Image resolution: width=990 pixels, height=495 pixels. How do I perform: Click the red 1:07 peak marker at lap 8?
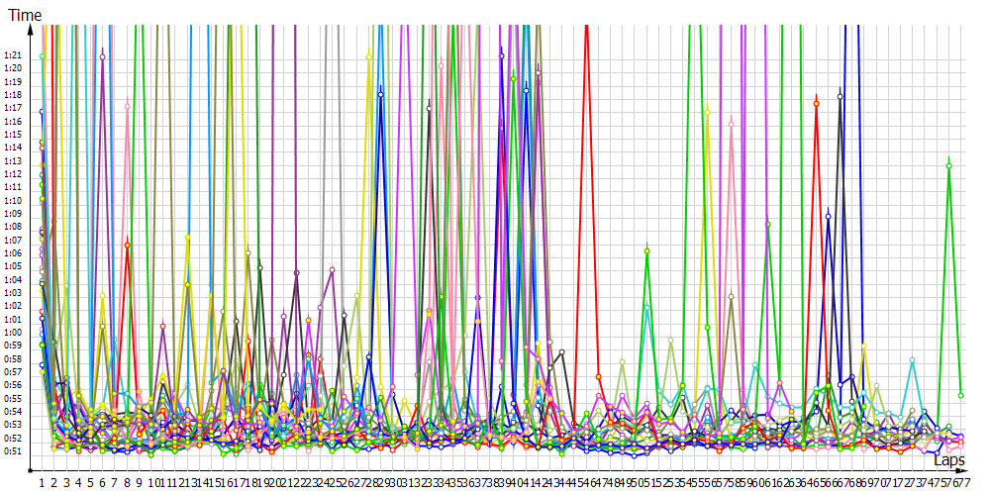point(128,244)
